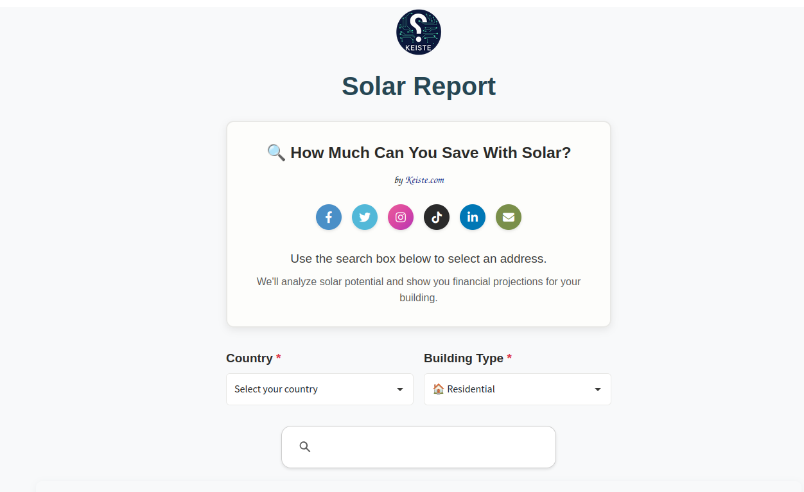Click the "Building Type" field label
Screen dimensions: 804x492
pos(463,358)
